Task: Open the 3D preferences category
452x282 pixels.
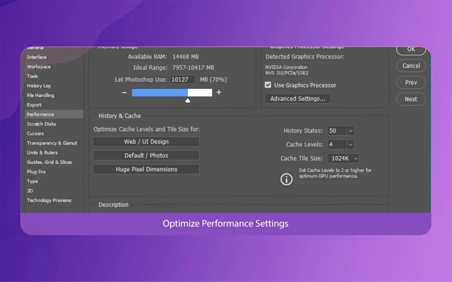Action: coord(30,191)
